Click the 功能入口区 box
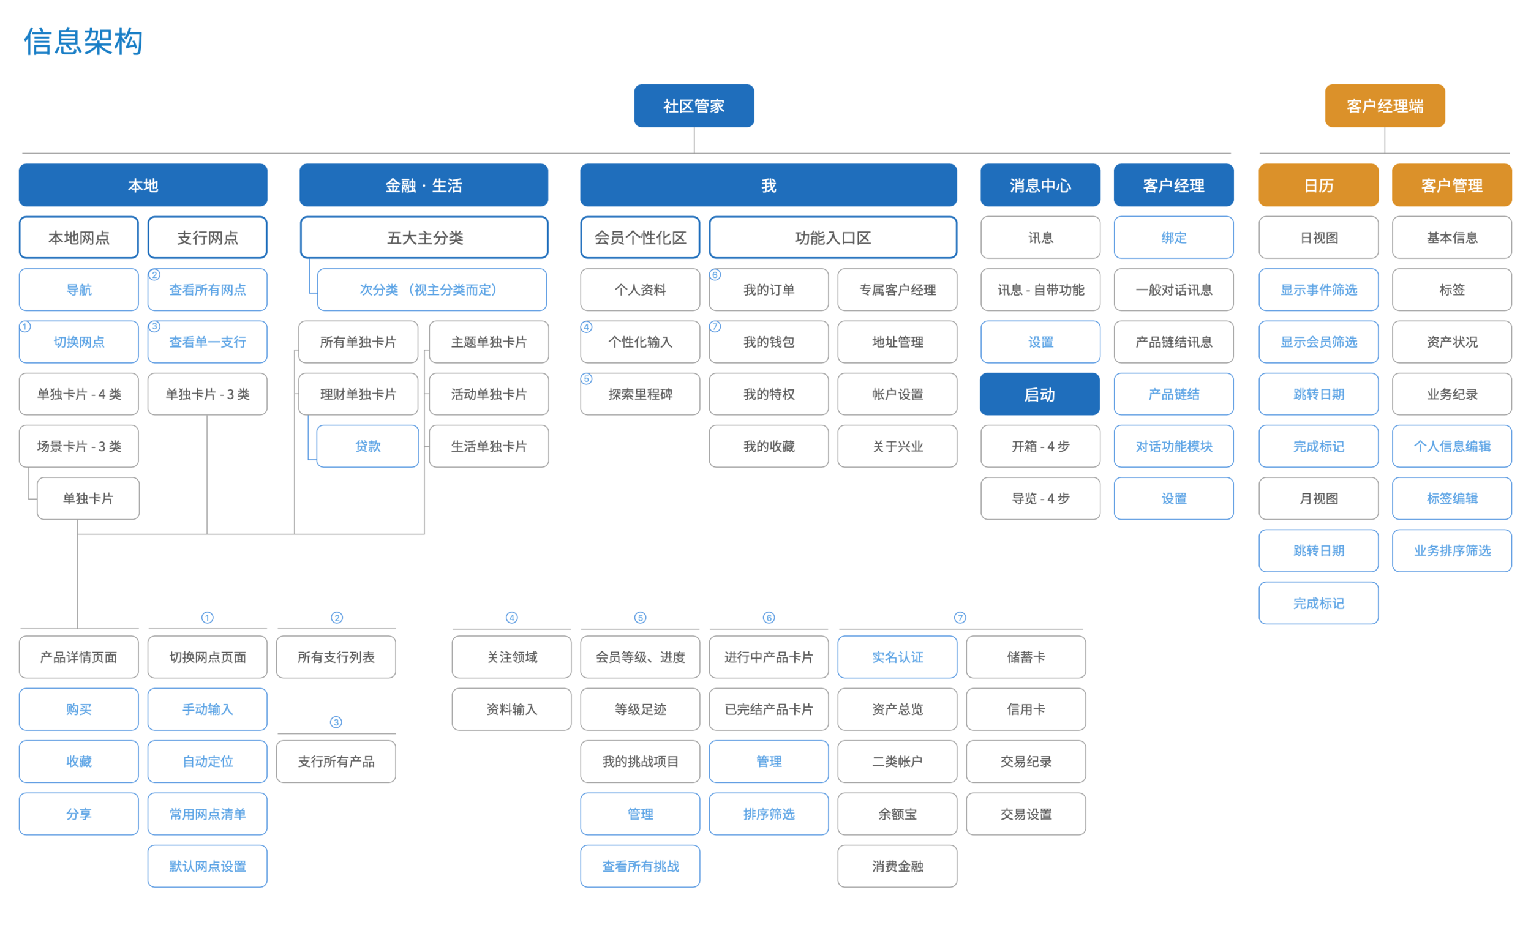The image size is (1531, 947). click(x=832, y=238)
